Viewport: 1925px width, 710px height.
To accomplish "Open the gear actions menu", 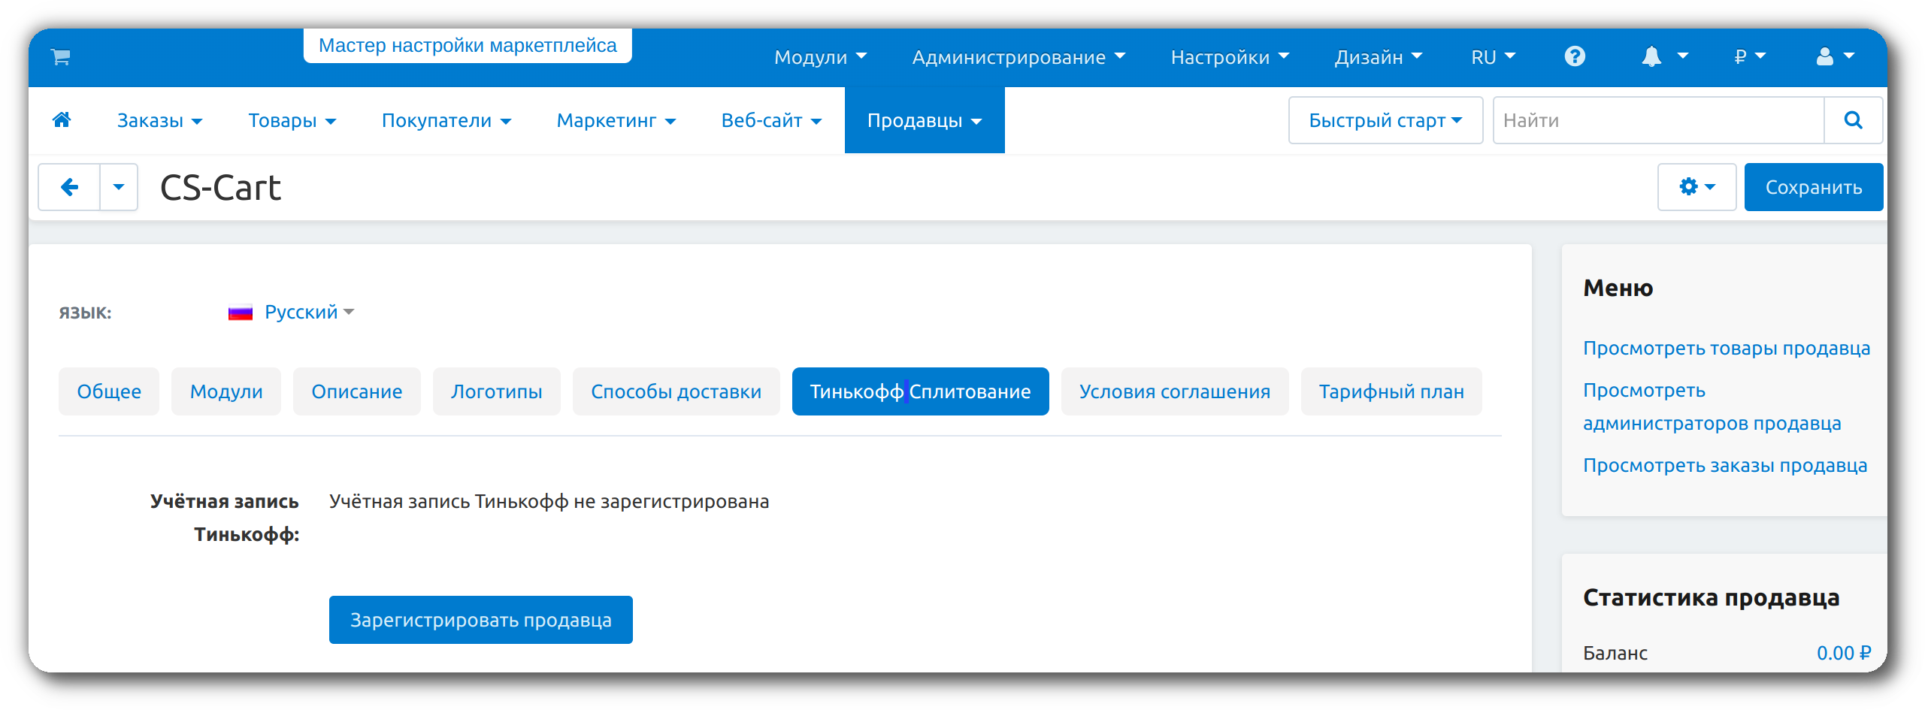I will (x=1696, y=187).
